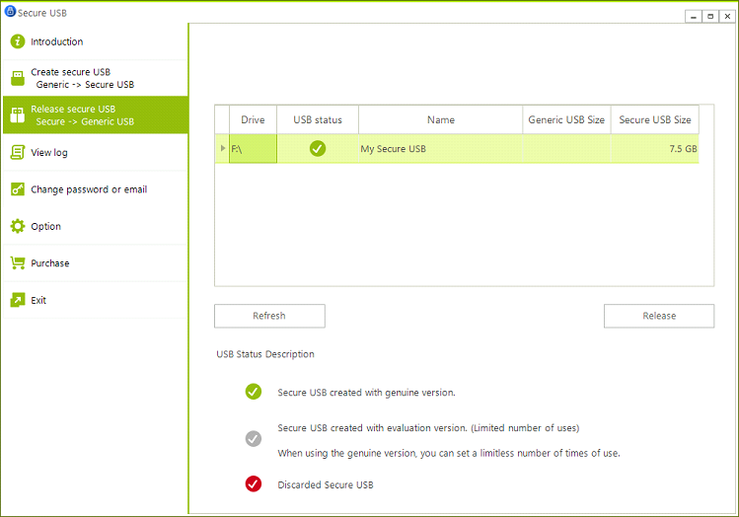Click the Exit arrow icon
739x517 pixels.
coord(17,300)
